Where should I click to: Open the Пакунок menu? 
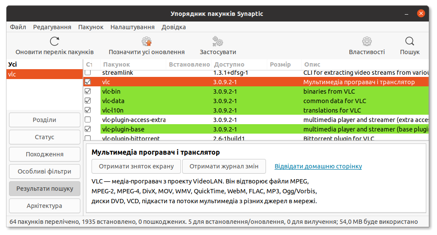[91, 27]
